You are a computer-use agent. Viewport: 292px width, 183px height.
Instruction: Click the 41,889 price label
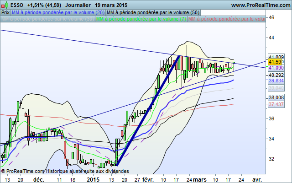click(276, 57)
